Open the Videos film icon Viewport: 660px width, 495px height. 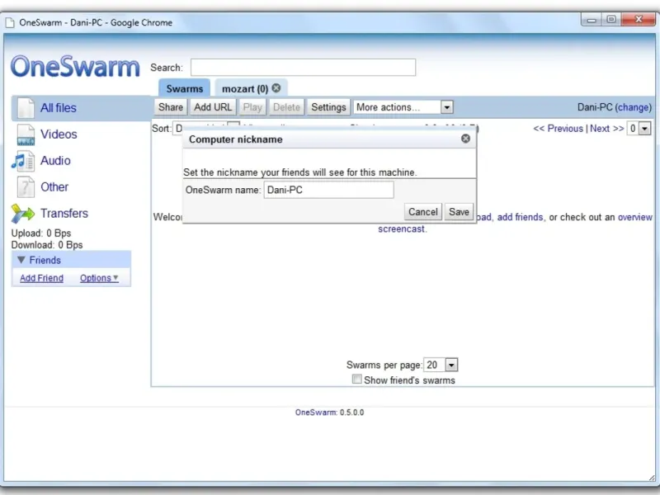26,134
